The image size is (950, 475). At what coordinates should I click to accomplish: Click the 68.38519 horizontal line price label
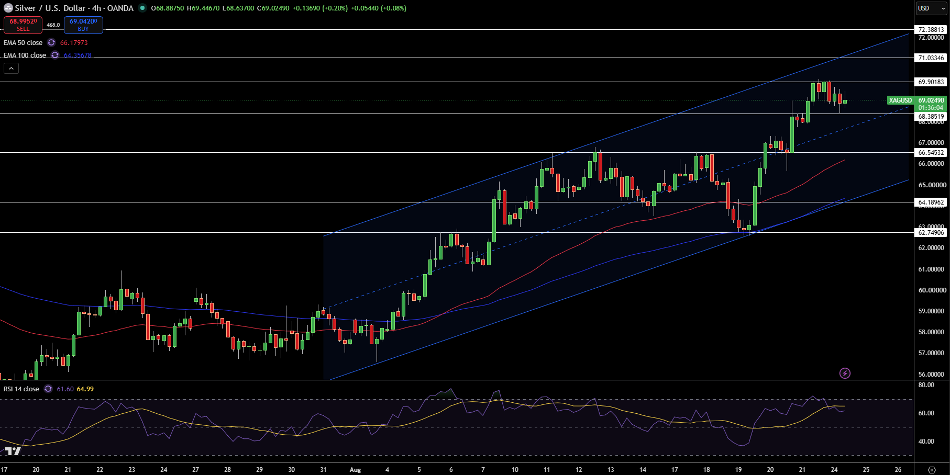(x=931, y=117)
